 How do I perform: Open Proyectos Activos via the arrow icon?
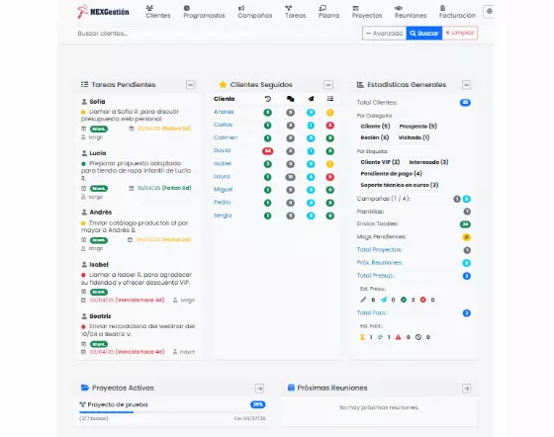pyautogui.click(x=259, y=389)
